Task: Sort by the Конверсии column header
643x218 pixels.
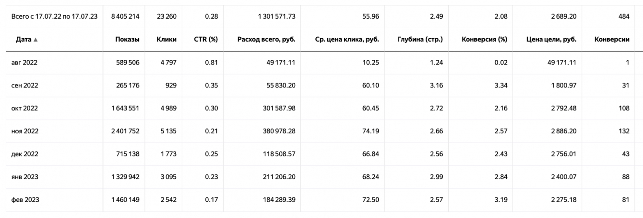Action: pos(612,39)
